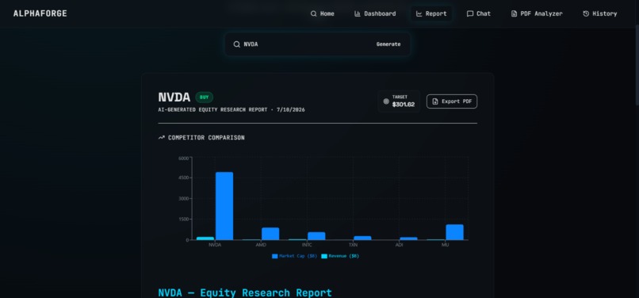
Task: Click the NVDA — Equity Research Report heading
Action: tap(245, 292)
